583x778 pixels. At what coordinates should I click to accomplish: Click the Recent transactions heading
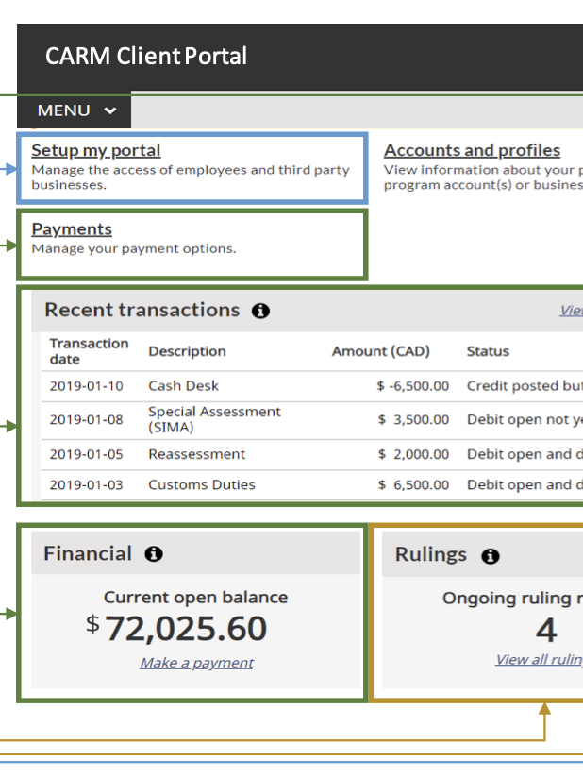tap(142, 310)
